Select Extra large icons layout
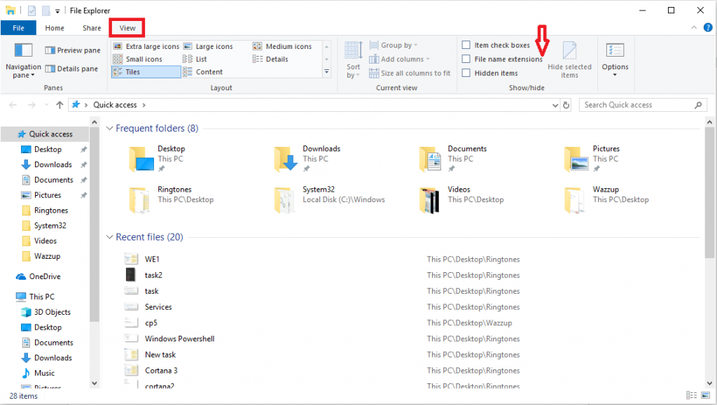This screenshot has width=717, height=405. pos(146,47)
